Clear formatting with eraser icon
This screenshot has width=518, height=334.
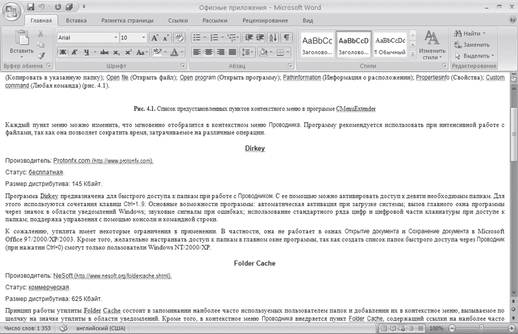[x=179, y=37]
